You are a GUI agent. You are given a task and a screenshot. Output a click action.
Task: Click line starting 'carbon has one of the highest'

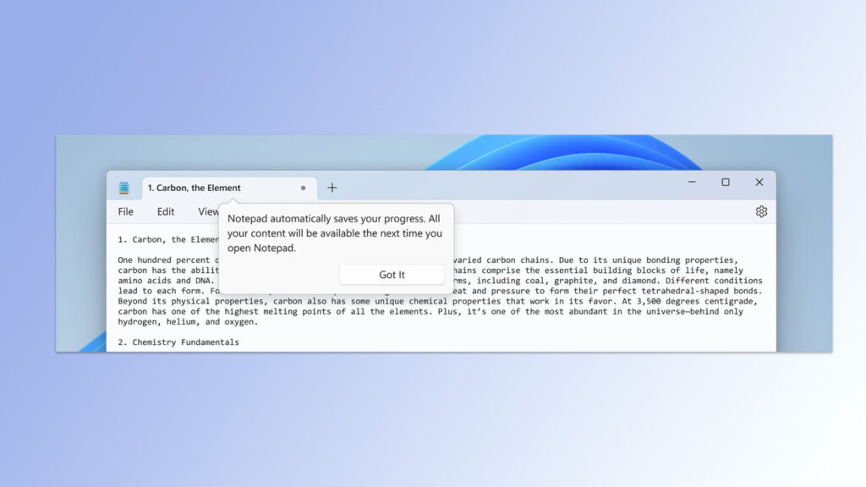pos(430,311)
